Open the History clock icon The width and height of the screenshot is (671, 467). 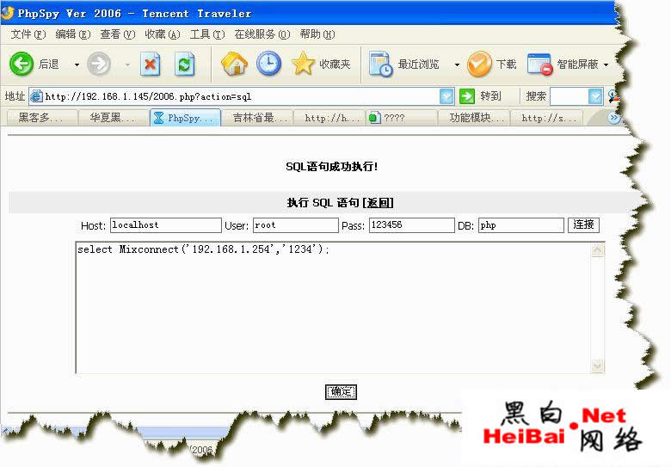click(x=268, y=64)
